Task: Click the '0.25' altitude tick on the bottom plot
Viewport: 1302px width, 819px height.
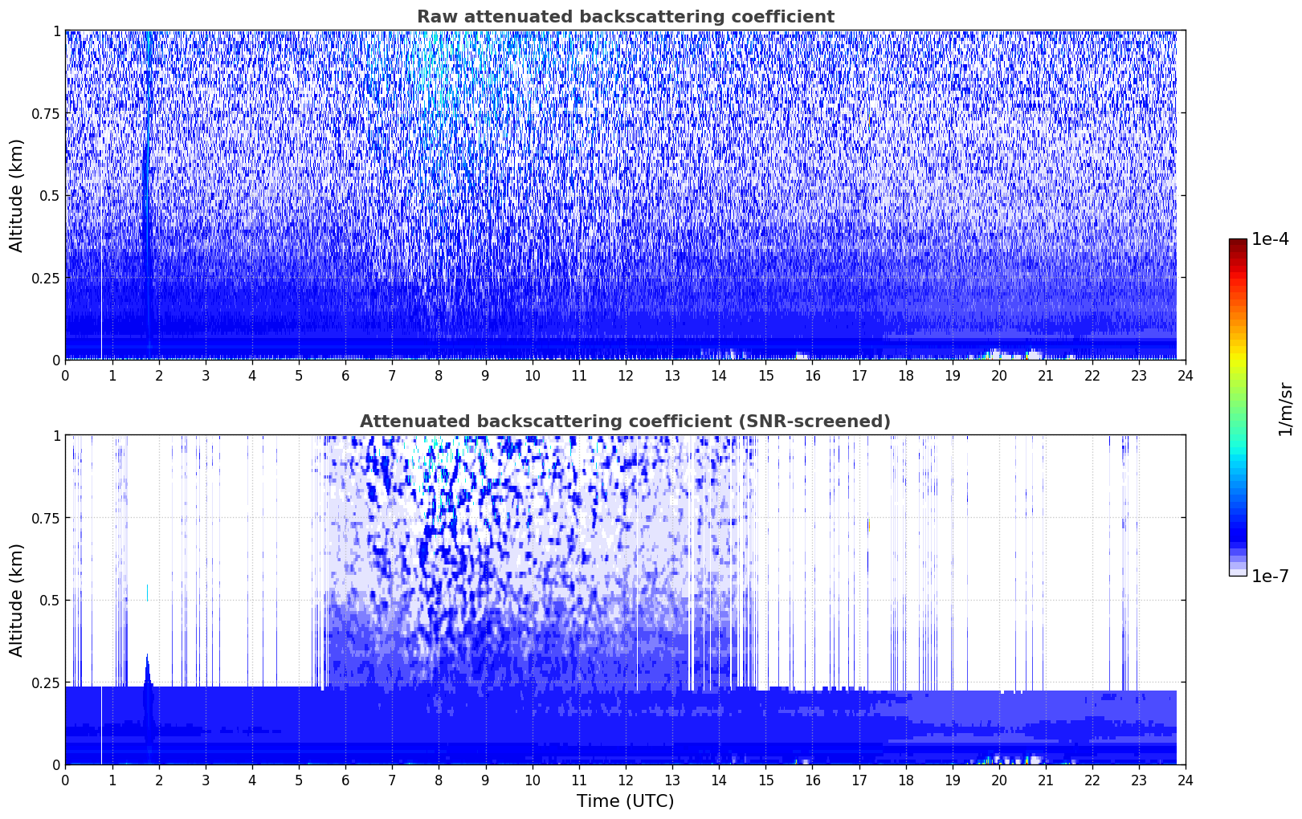Action: (x=46, y=682)
